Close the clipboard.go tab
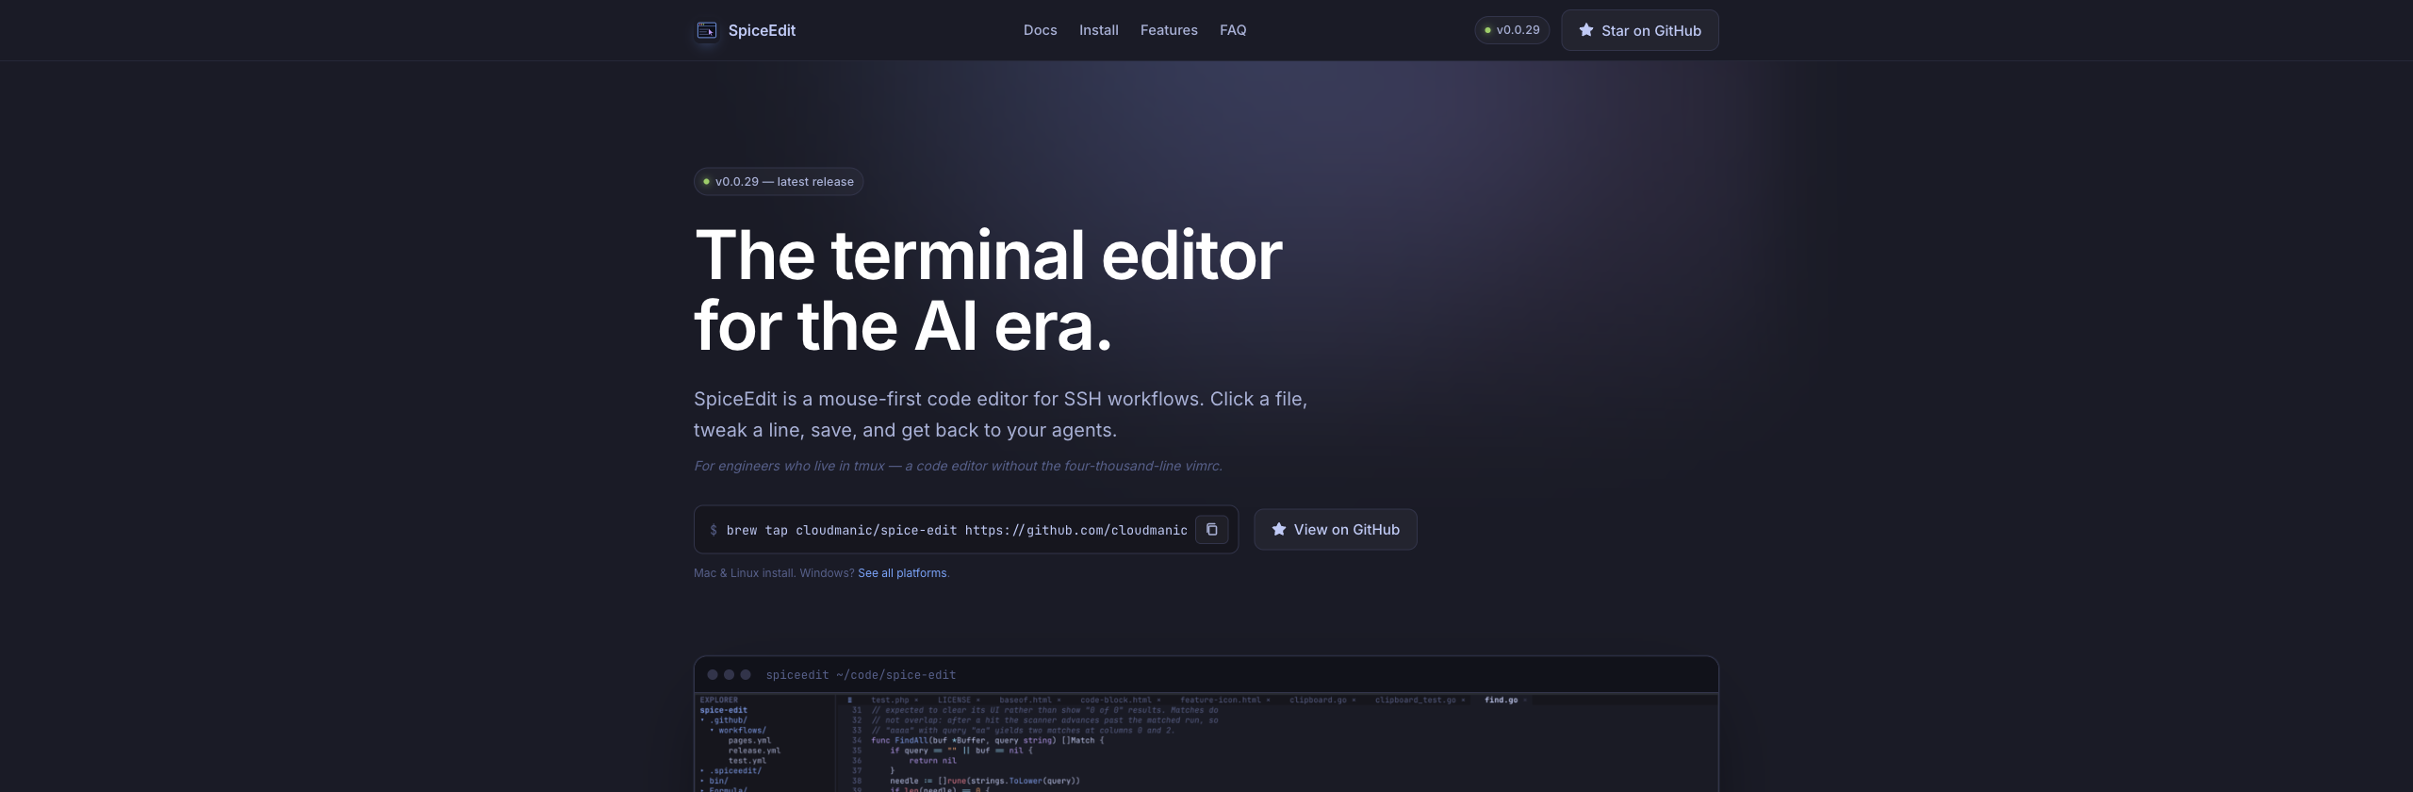2413x792 pixels. click(1354, 701)
